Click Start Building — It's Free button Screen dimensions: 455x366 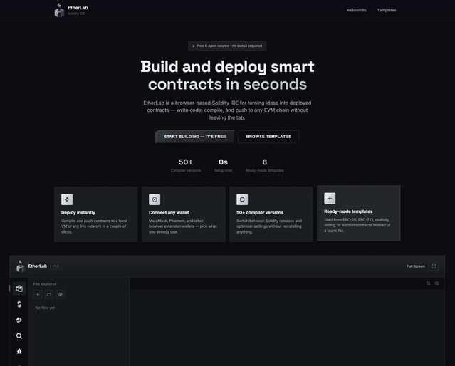(194, 137)
